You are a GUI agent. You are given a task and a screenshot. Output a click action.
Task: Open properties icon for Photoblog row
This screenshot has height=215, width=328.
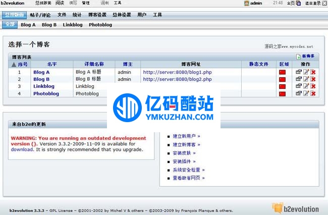(299, 93)
